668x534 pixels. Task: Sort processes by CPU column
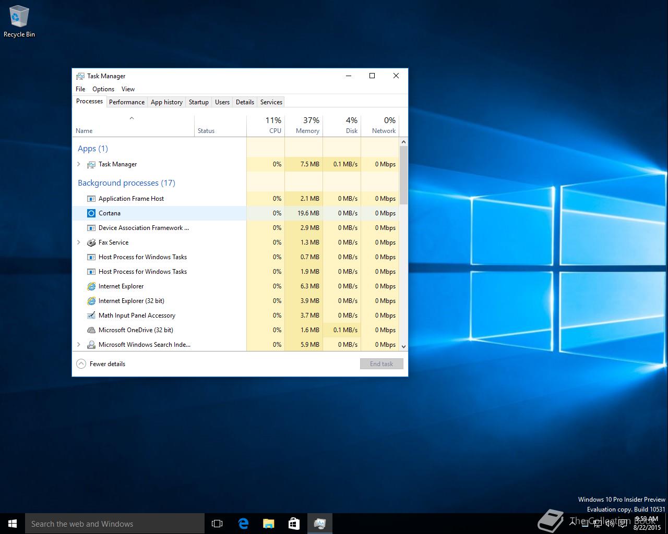click(266, 126)
